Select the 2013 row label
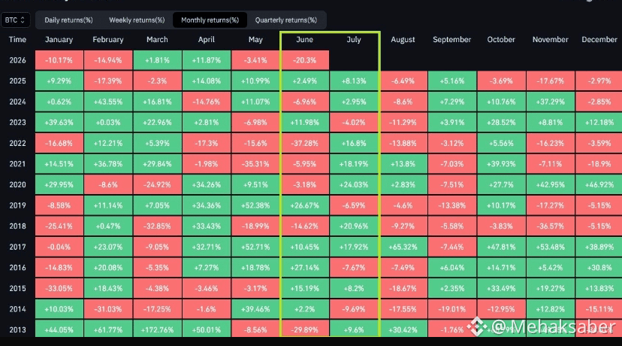 17,329
